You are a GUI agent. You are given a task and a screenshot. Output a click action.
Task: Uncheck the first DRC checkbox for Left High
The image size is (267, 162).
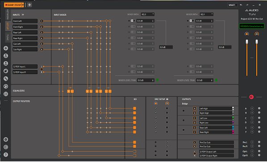pos(155,108)
